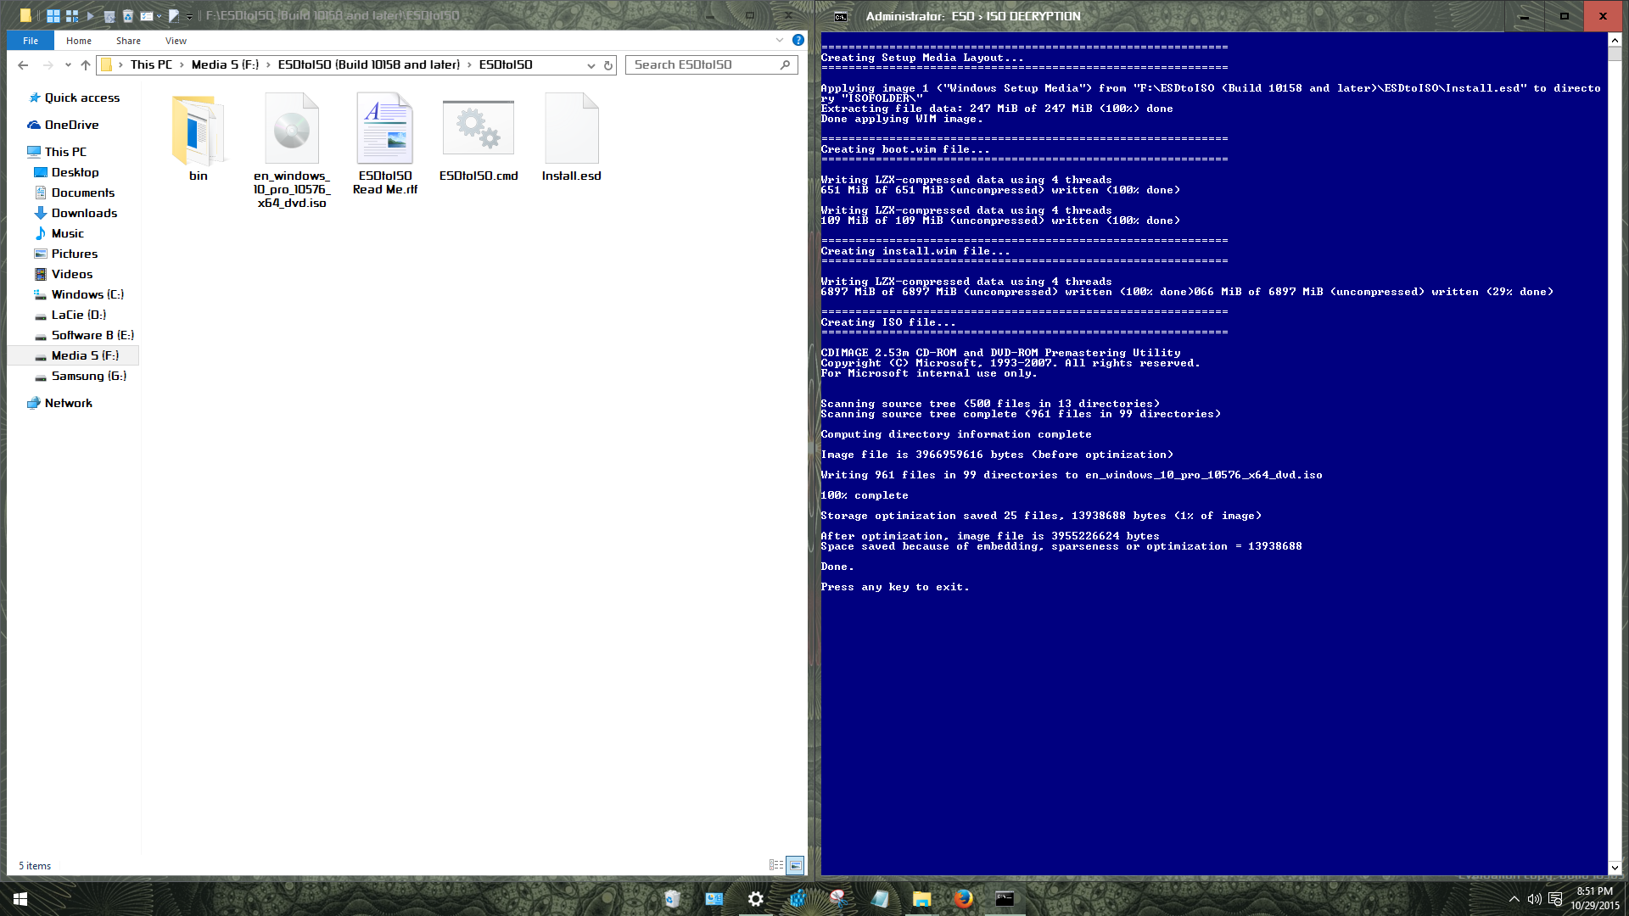Select This PC in navigation pane
This screenshot has height=916, width=1629.
click(58, 152)
